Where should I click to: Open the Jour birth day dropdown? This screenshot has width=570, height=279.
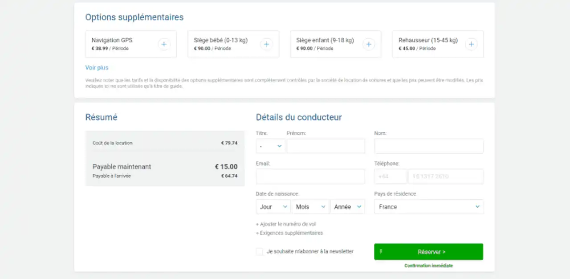point(273,207)
